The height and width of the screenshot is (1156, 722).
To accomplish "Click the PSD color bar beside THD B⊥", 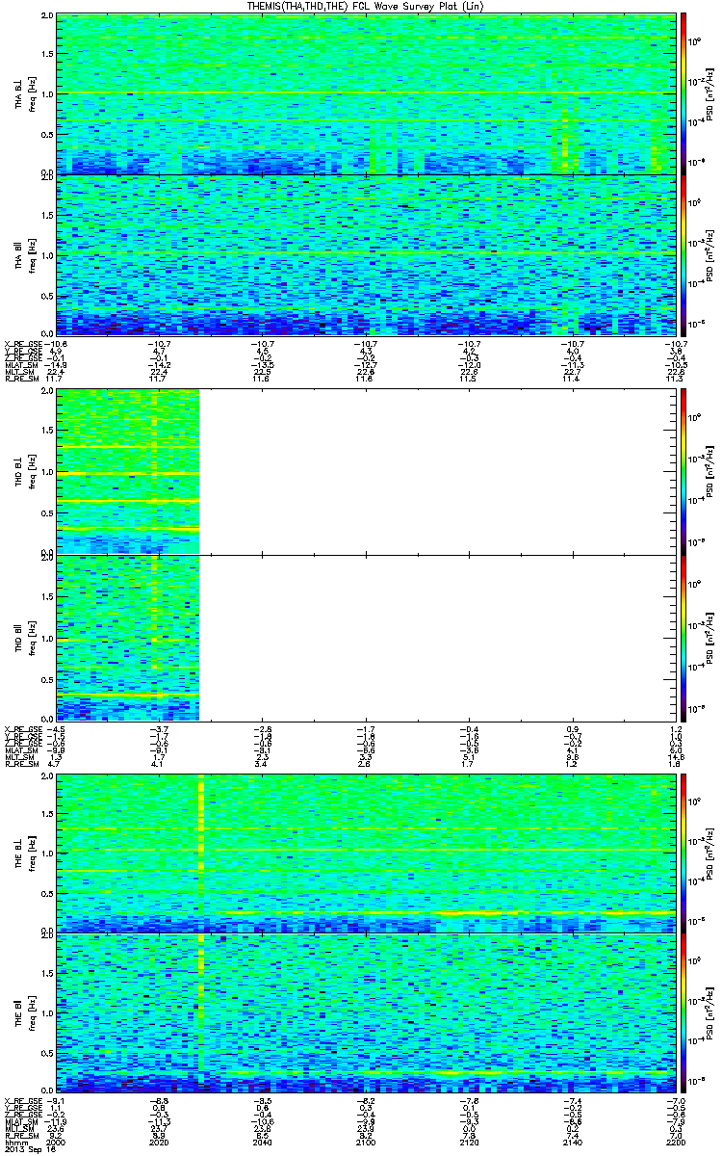I will tap(683, 470).
